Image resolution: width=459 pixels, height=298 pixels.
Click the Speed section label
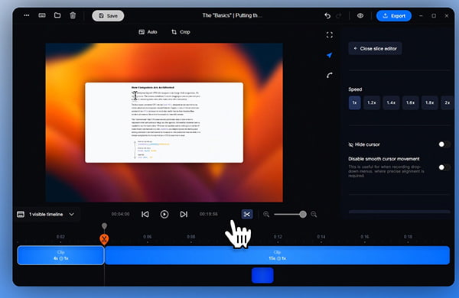(x=355, y=89)
